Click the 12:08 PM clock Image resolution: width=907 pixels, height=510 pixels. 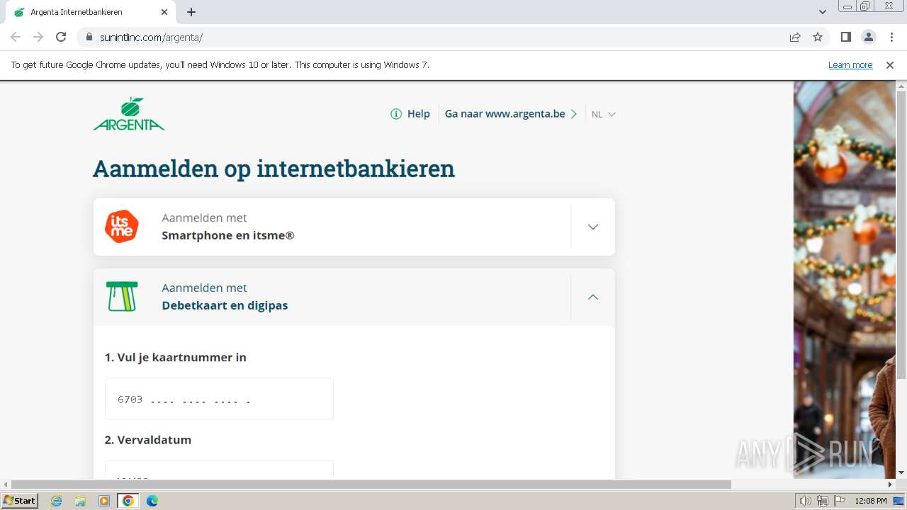pyautogui.click(x=871, y=501)
